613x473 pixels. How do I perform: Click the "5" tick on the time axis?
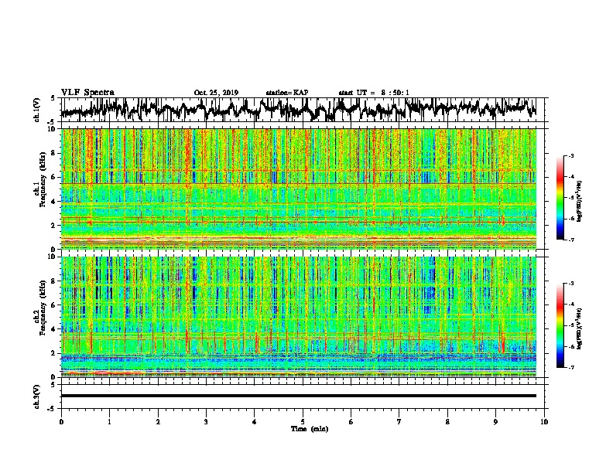click(x=303, y=422)
